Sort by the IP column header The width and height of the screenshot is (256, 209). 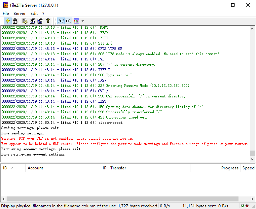pos(92,168)
